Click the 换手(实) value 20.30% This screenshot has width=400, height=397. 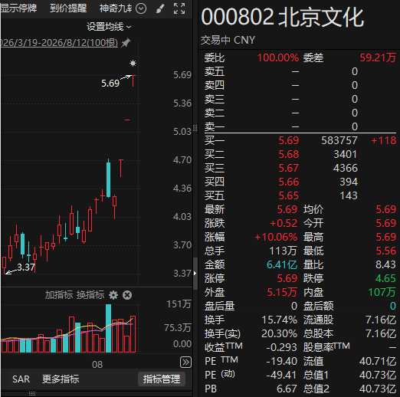[280, 333]
